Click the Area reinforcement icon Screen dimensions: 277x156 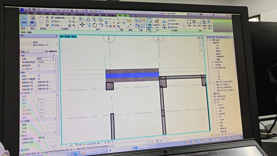point(194,23)
